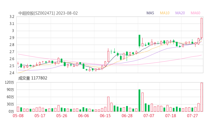Select the red volume bar near 60万 at 06-15
Screen dimensions: 206x122
(108, 104)
